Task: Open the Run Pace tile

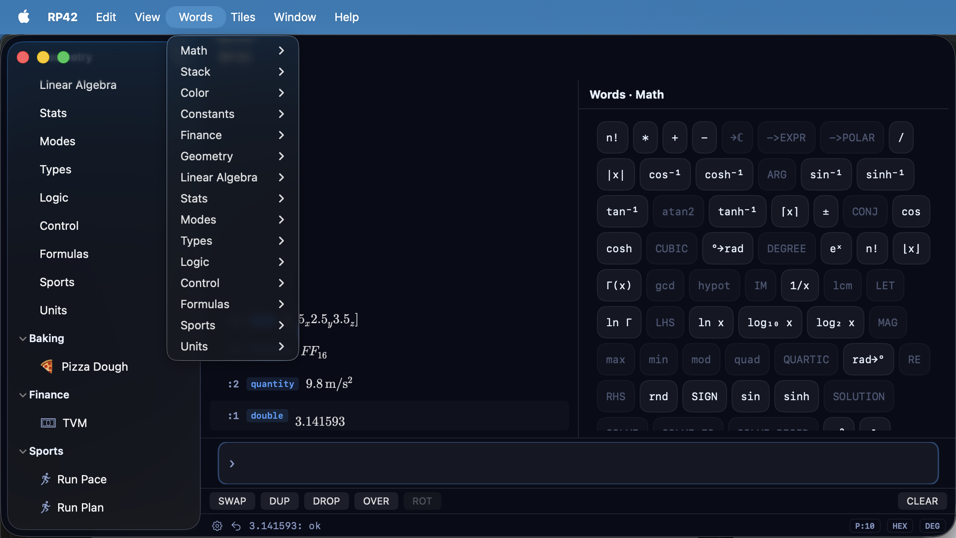Action: (x=74, y=479)
